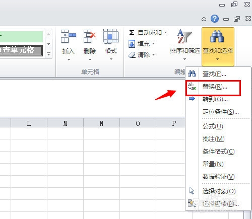
Task: Expand the 插入 dropdown arrow
Action: 69,59
